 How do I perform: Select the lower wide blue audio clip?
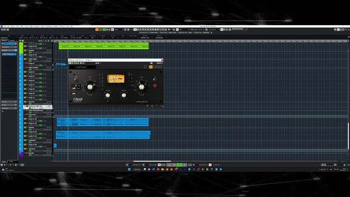point(103,135)
